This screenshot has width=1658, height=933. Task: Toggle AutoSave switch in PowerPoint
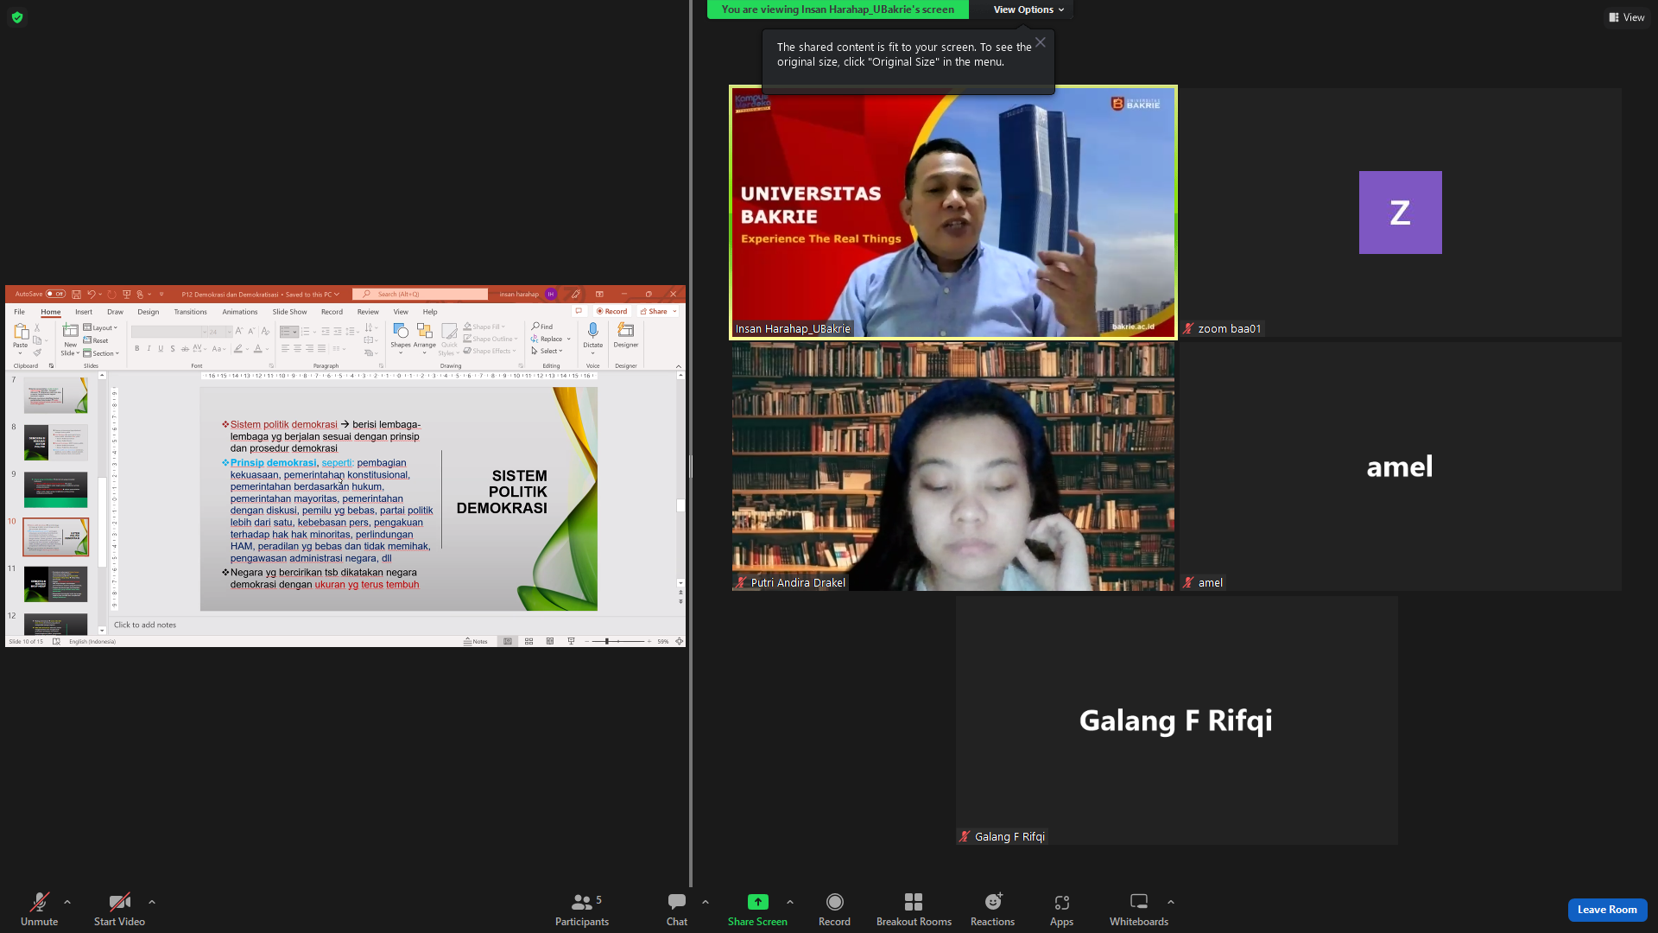pyautogui.click(x=55, y=294)
